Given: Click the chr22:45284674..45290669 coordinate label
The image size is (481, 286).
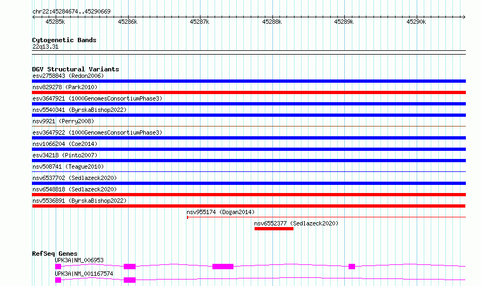Looking at the screenshot, I should point(71,11).
